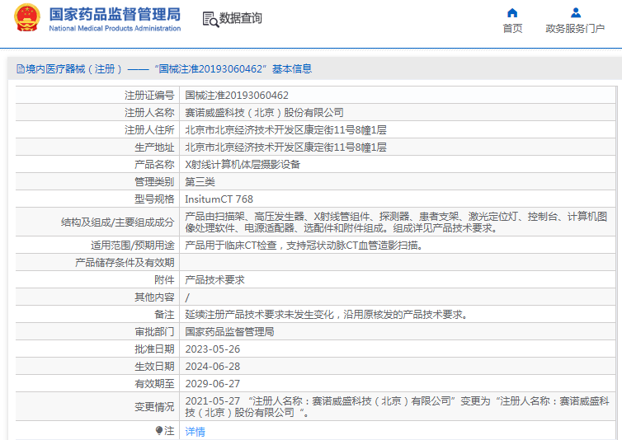
Task: Open the 数据查询 search icon
Action: coord(210,19)
